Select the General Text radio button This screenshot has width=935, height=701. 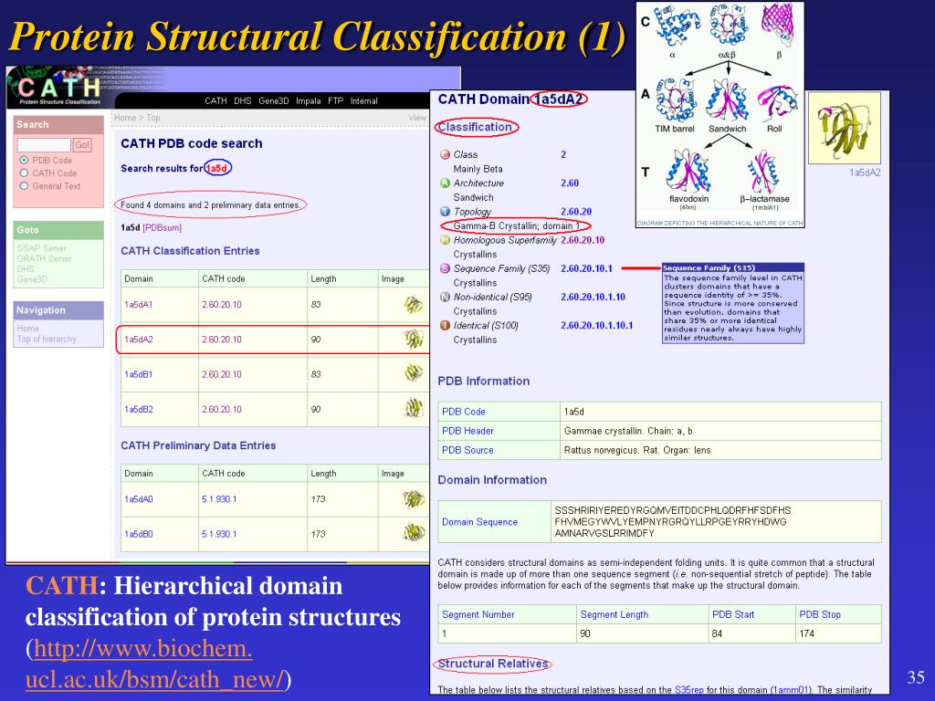24,186
